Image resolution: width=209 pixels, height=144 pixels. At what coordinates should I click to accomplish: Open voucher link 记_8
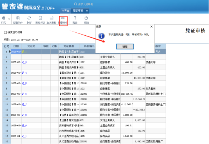(24, 115)
